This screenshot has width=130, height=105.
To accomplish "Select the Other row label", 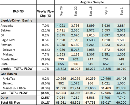I will [4, 98].
